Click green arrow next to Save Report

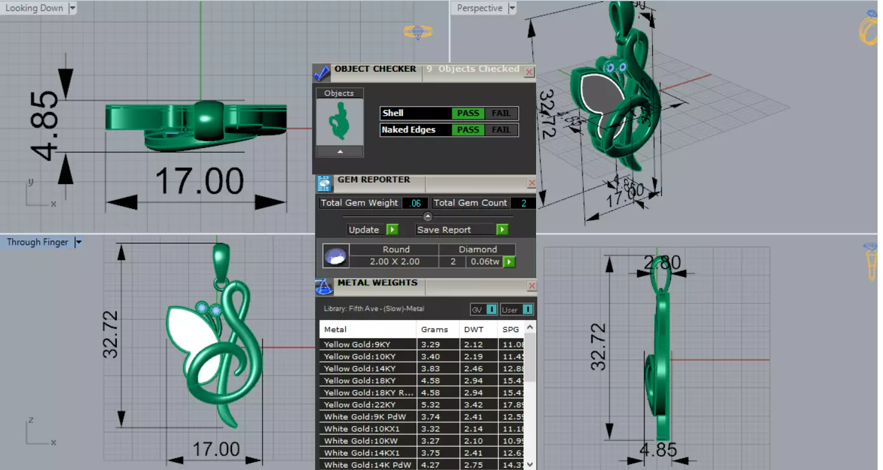click(x=502, y=230)
